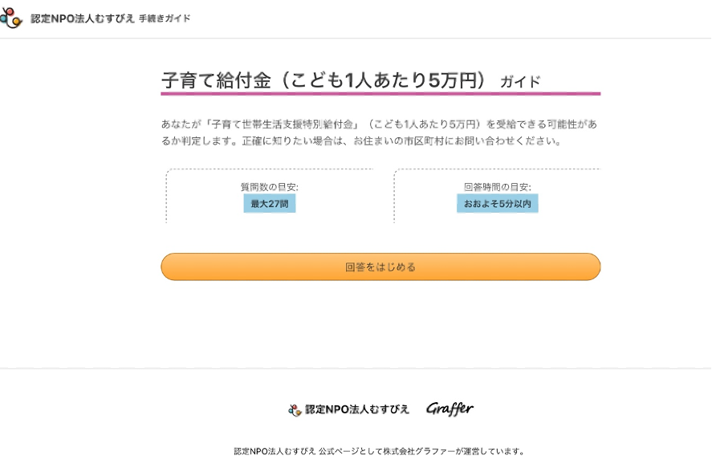Click the dotted border of question-count box
Image resolution: width=712 pixels, height=476 pixels.
coord(166,195)
